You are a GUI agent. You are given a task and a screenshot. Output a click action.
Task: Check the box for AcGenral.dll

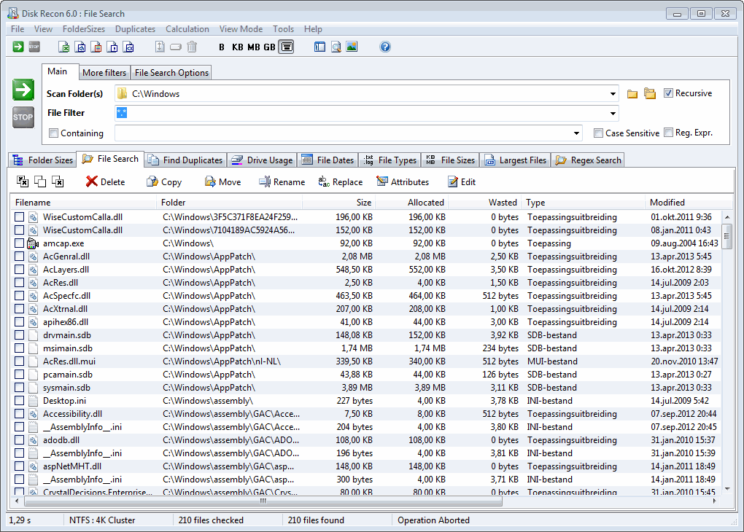point(19,256)
